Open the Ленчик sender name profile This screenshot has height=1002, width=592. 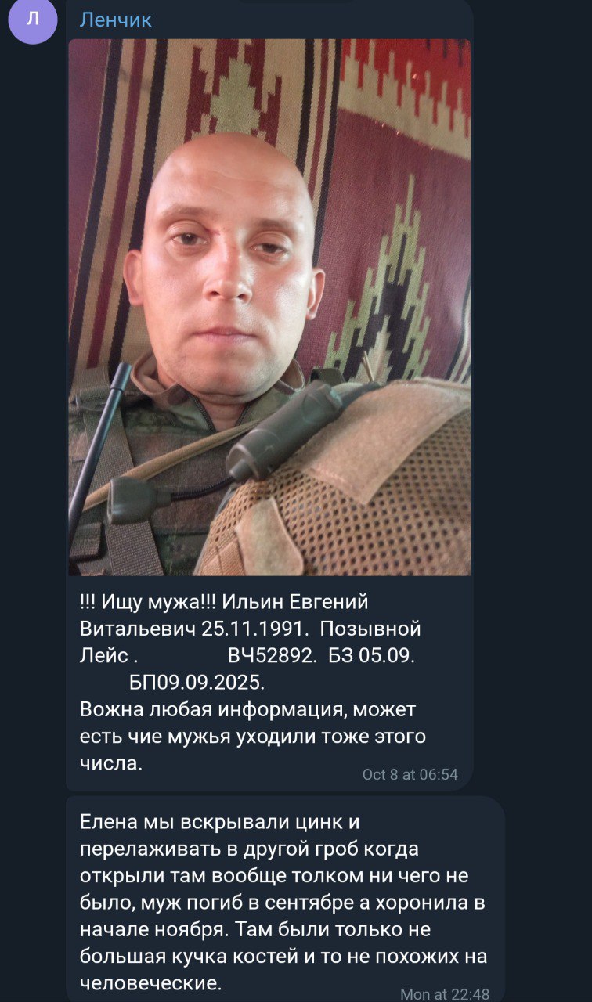[x=115, y=20]
